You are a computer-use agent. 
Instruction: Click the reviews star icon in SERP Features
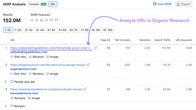point(37,20)
